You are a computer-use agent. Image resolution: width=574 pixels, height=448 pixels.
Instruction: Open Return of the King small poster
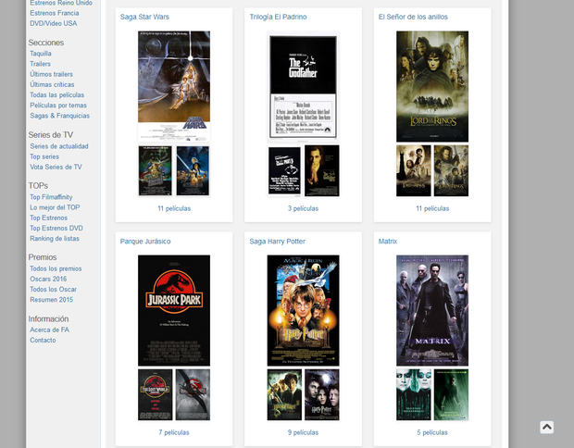pyautogui.click(x=451, y=170)
